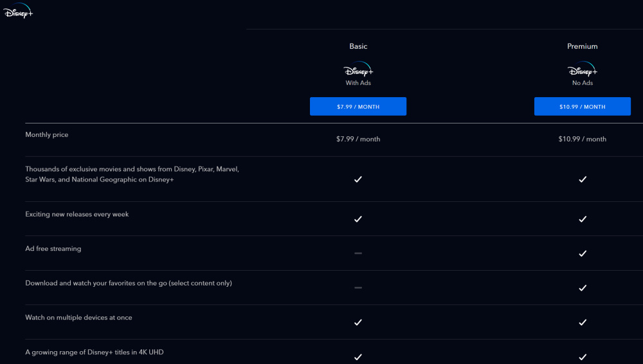This screenshot has width=643, height=364.
Task: Click Basic checkmark for new releases row
Action: [358, 219]
